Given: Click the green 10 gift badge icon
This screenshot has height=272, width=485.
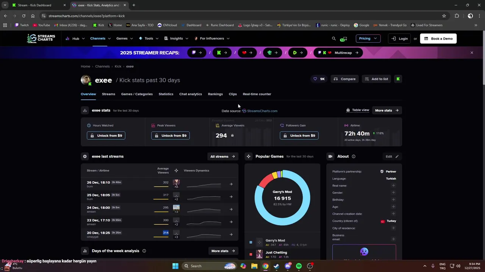Looking at the screenshot, I should tap(343, 39).
